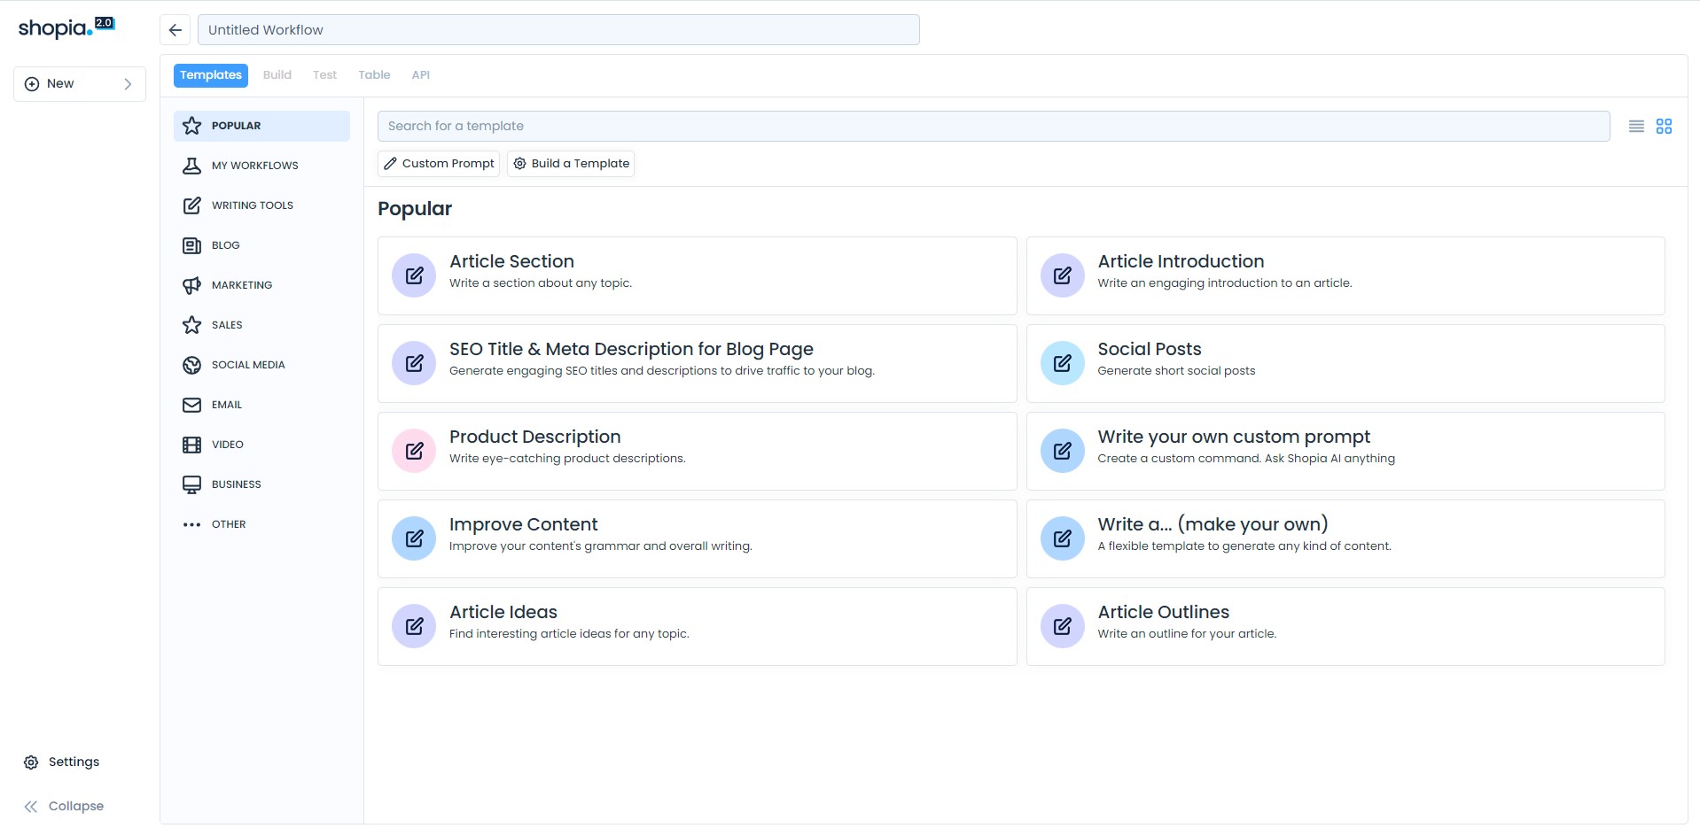The width and height of the screenshot is (1700, 836).
Task: Click the Untitled Workflow title field
Action: (558, 30)
